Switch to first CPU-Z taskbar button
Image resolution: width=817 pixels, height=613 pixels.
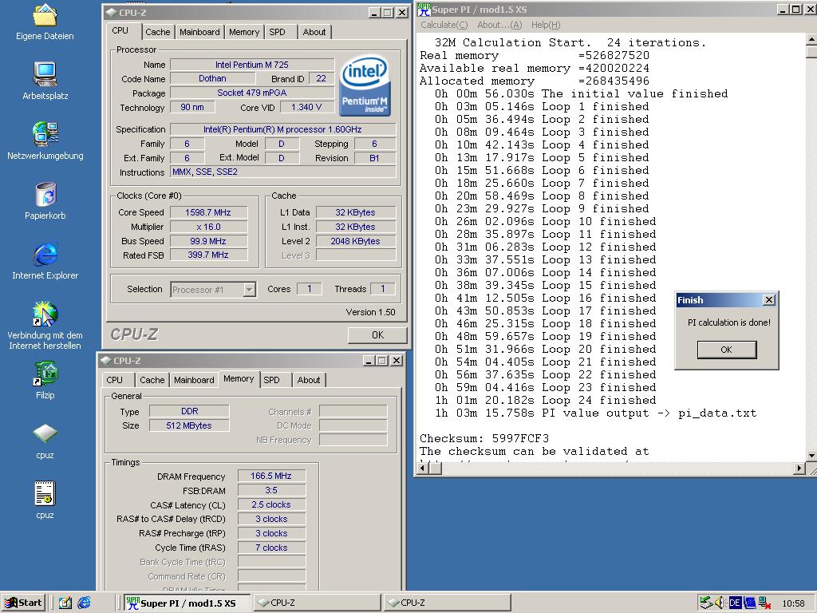coord(317,603)
